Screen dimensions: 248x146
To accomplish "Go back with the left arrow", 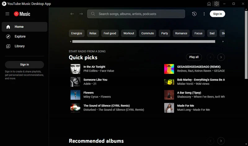I will click(x=72, y=14).
